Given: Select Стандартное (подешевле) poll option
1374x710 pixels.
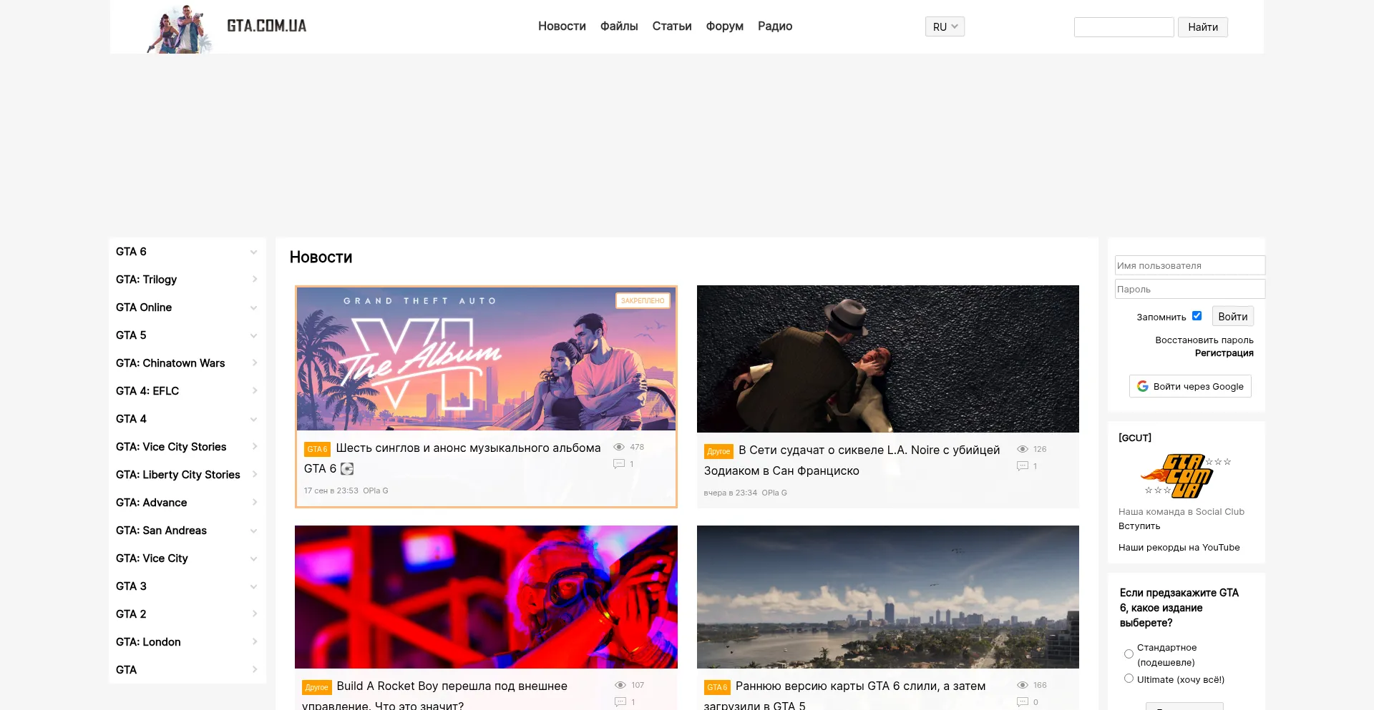Looking at the screenshot, I should (1129, 654).
